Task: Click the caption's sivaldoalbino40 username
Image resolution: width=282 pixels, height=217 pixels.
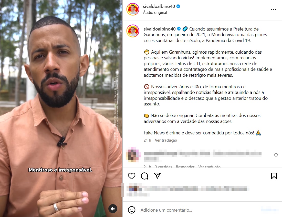Action: coord(160,29)
